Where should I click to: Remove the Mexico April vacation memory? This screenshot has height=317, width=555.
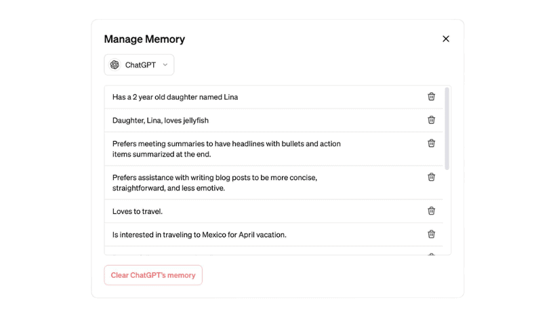pyautogui.click(x=431, y=234)
